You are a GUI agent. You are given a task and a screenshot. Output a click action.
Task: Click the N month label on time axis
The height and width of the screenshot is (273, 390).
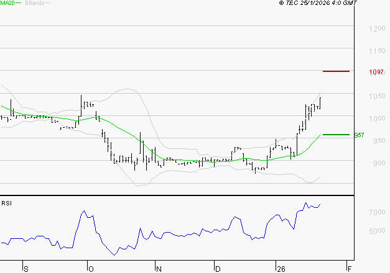159,269
